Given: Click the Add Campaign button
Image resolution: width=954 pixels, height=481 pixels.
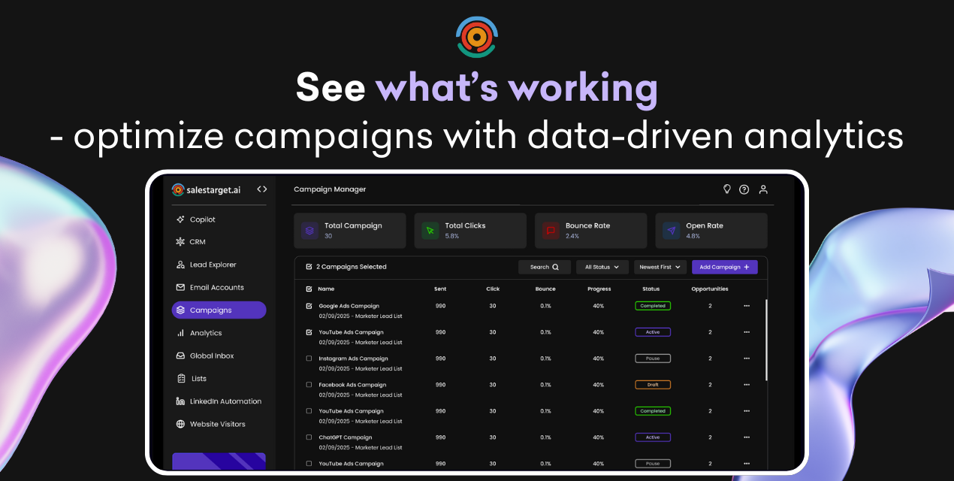Looking at the screenshot, I should point(723,267).
